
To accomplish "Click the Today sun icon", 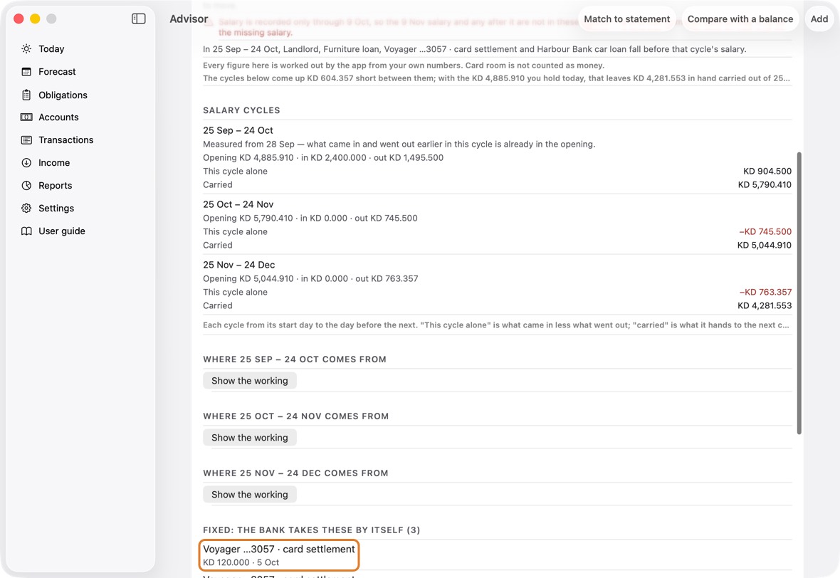I will [26, 48].
